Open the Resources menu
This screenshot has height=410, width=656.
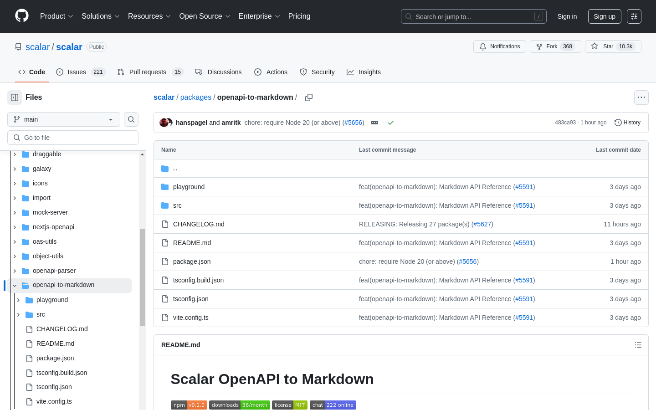pyautogui.click(x=149, y=16)
